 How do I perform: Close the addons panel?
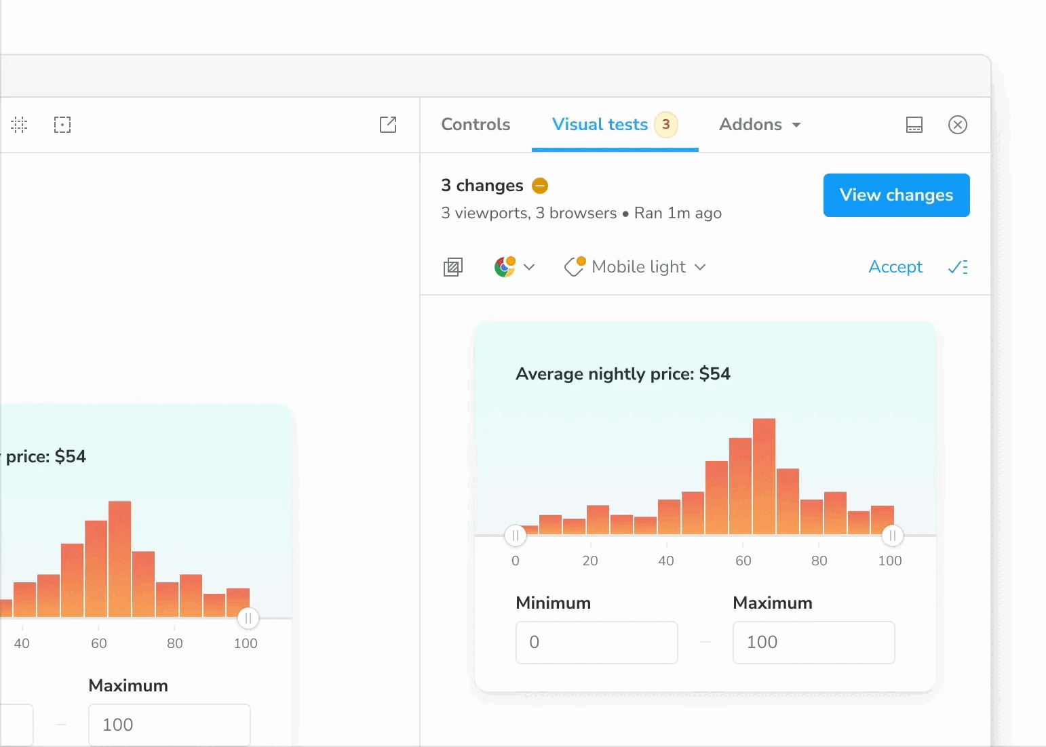pyautogui.click(x=958, y=125)
